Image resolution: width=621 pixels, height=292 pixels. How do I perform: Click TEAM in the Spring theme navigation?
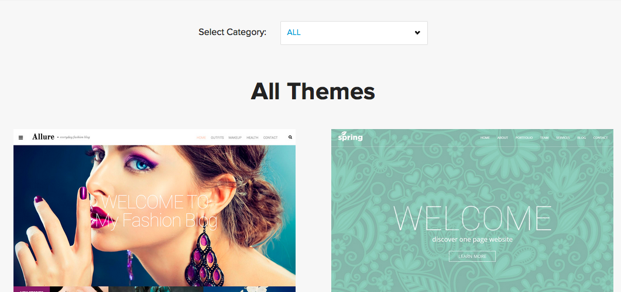coord(544,137)
